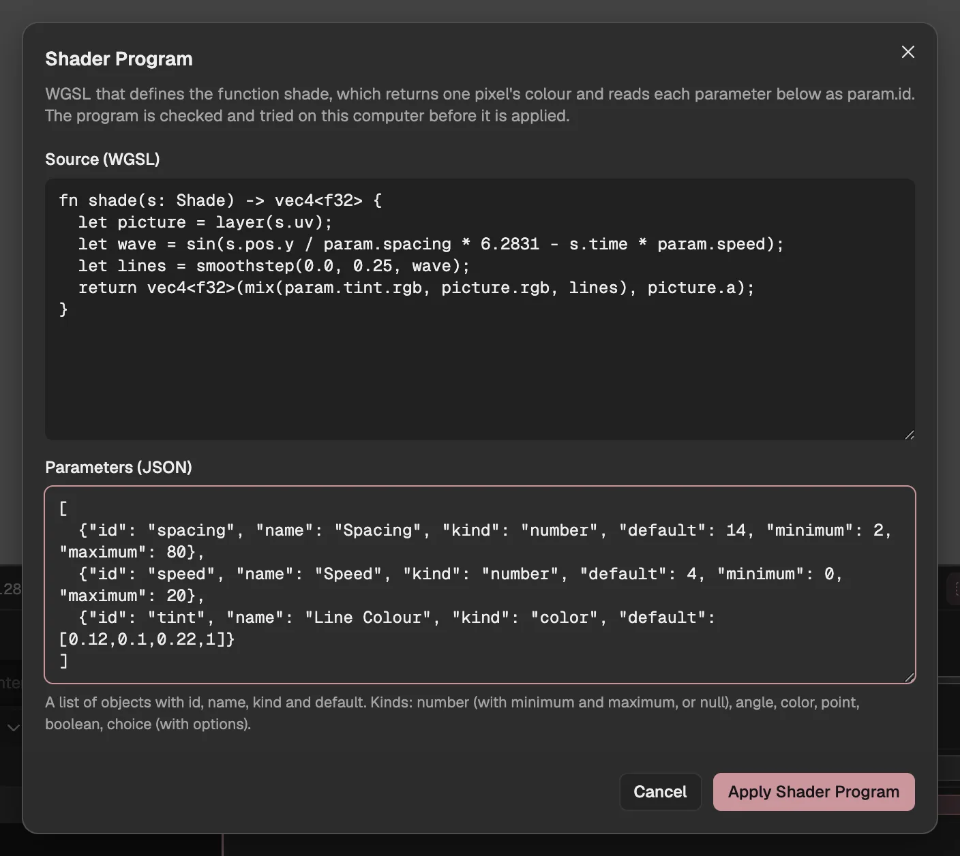Click the "id": "tint" parameter line
Screen dimensions: 960x856
click(x=397, y=617)
